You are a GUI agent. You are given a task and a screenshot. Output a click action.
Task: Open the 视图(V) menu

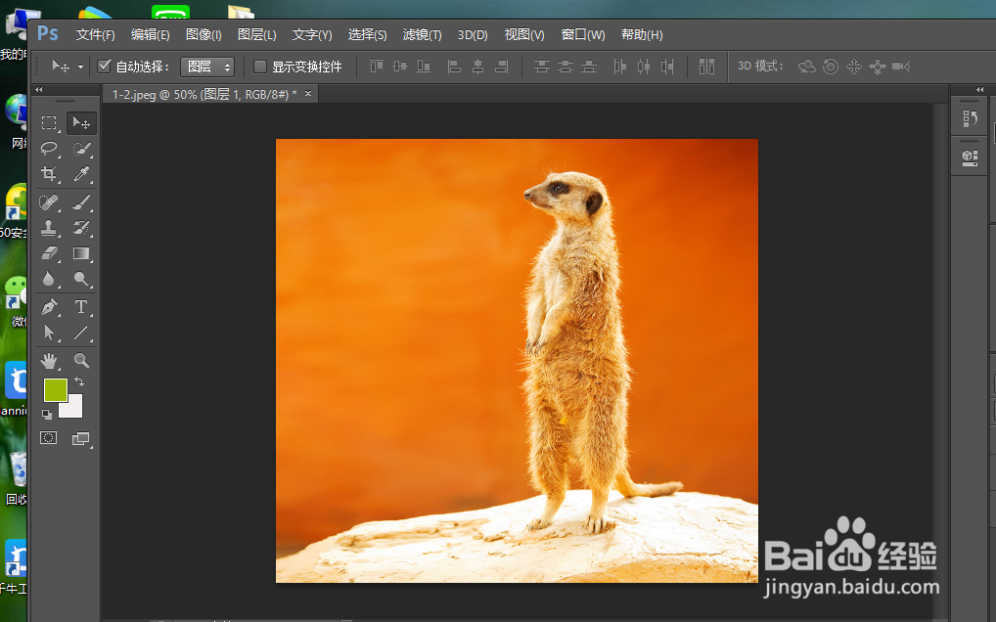524,35
